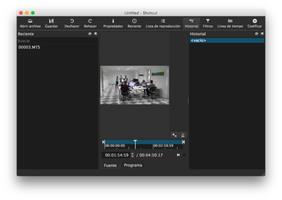This screenshot has width=282, height=200.
Task: Click the video preview frame
Action: click(134, 85)
